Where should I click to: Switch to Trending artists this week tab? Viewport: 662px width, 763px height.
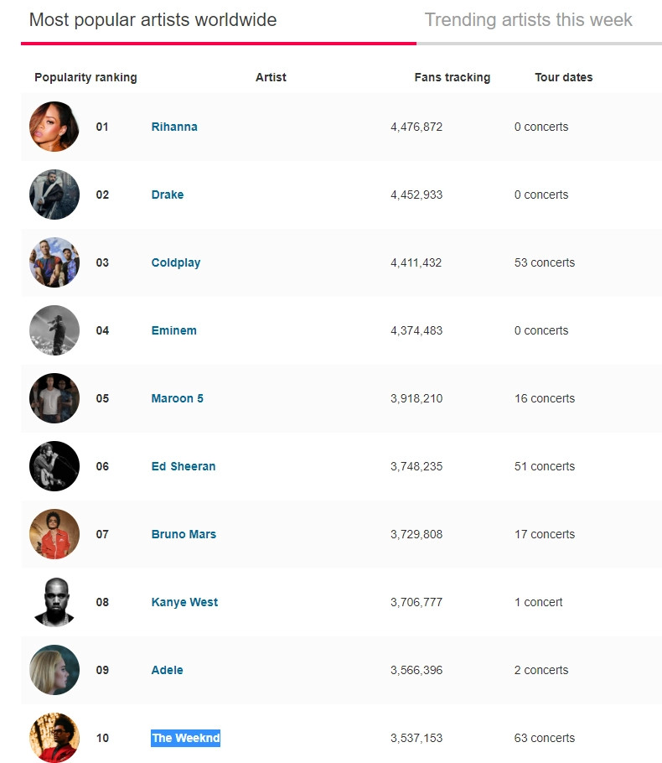(528, 20)
